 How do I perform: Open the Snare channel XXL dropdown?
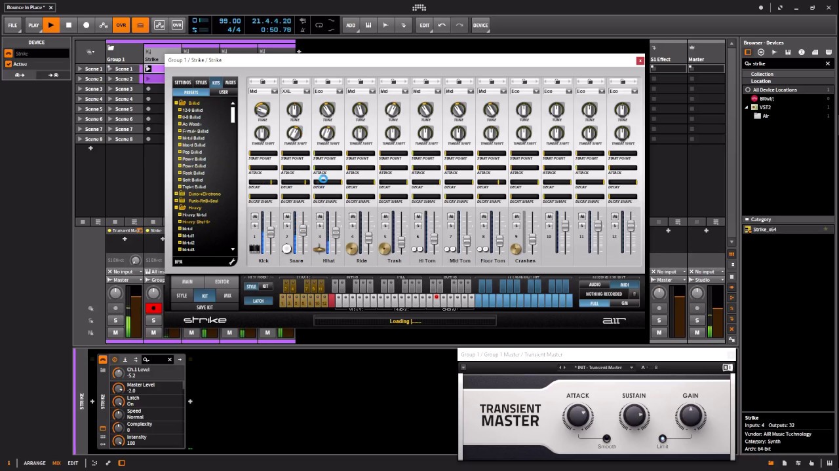tap(296, 91)
